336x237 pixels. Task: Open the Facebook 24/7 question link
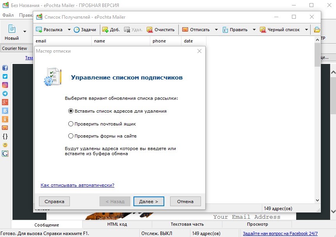280,233
